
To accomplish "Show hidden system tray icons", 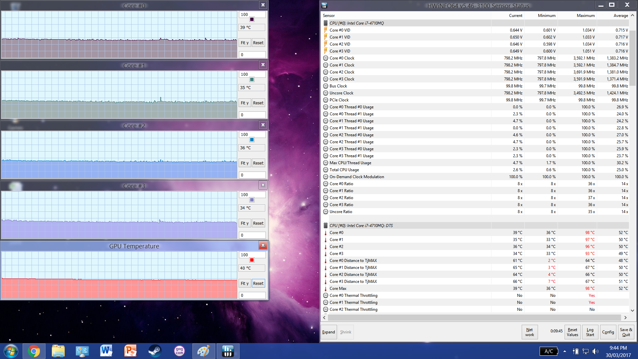I will (x=565, y=351).
